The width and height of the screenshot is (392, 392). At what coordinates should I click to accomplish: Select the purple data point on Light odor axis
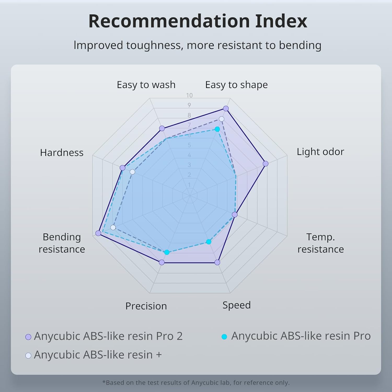(x=266, y=164)
